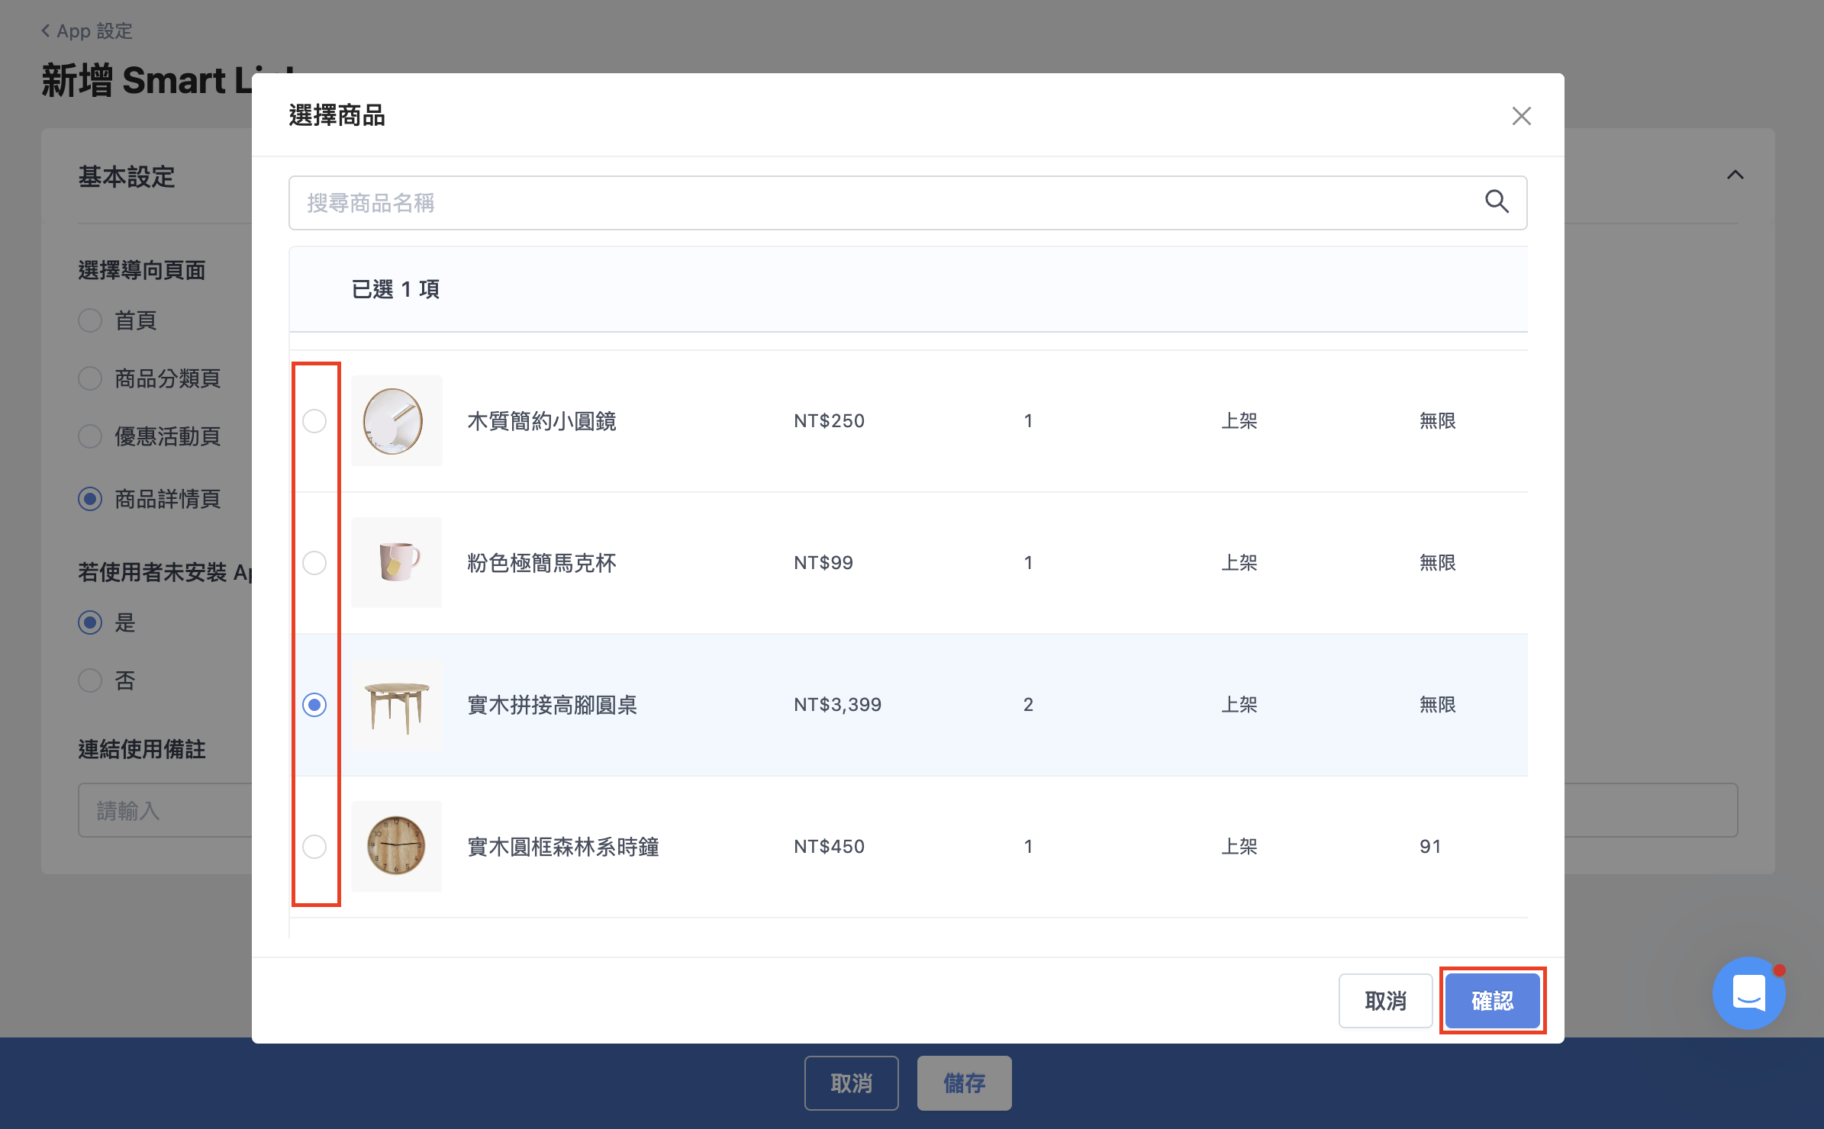Viewport: 1824px width, 1129px height.
Task: Click price NT$3,399
Action: pos(837,705)
